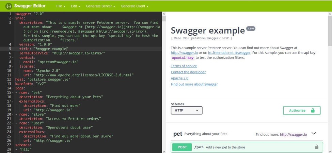The width and height of the screenshot is (332, 153).
Task: Fold the user tag block at line 22
Action: (13, 123)
